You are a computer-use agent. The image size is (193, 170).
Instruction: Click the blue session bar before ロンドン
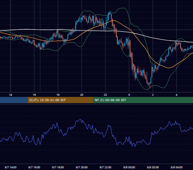14,100
